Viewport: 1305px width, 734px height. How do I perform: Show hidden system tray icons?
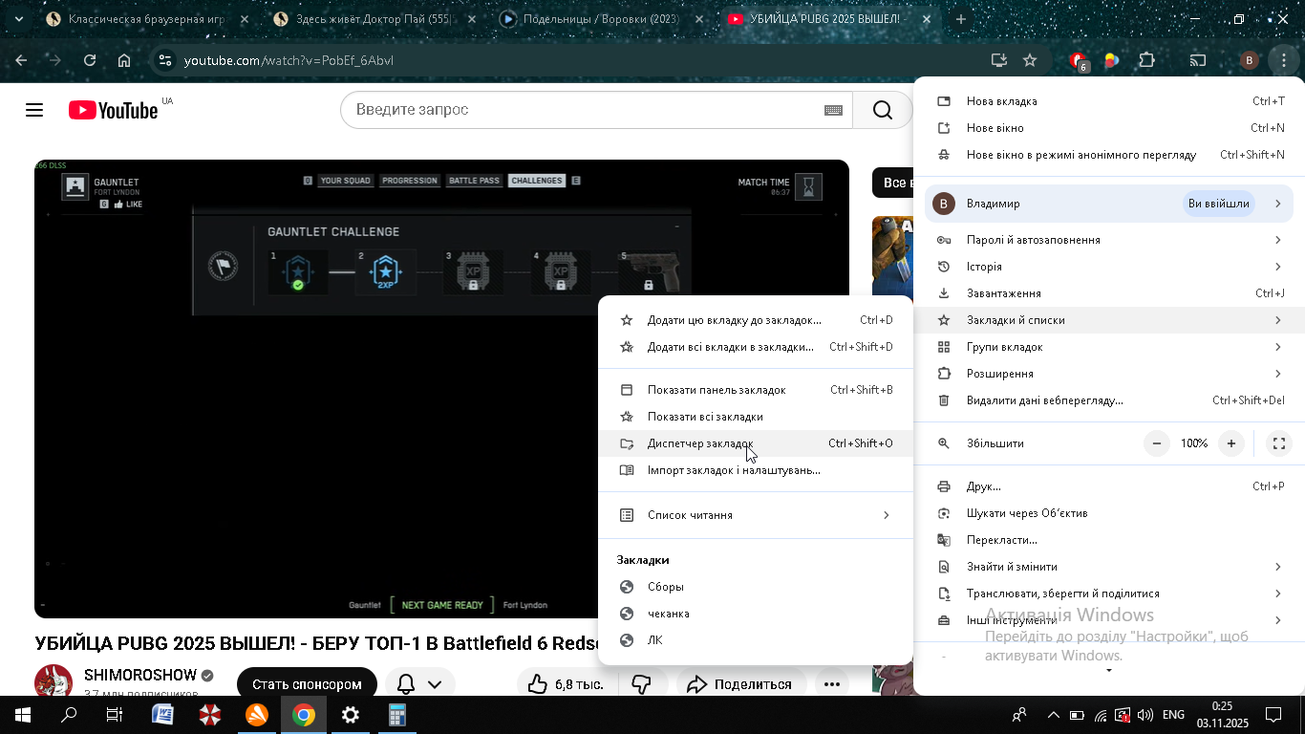click(x=1054, y=715)
